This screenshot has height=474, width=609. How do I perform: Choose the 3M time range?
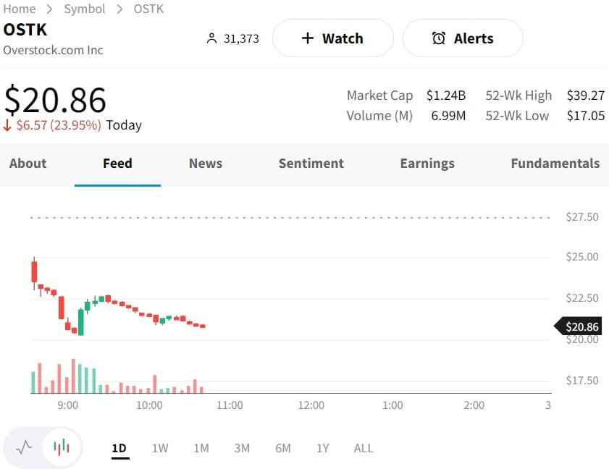coord(242,448)
